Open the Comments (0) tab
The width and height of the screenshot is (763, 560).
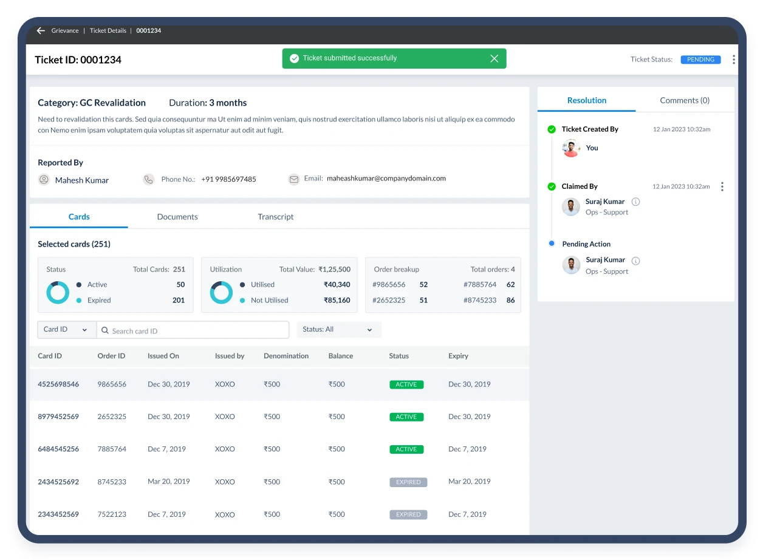click(x=685, y=100)
